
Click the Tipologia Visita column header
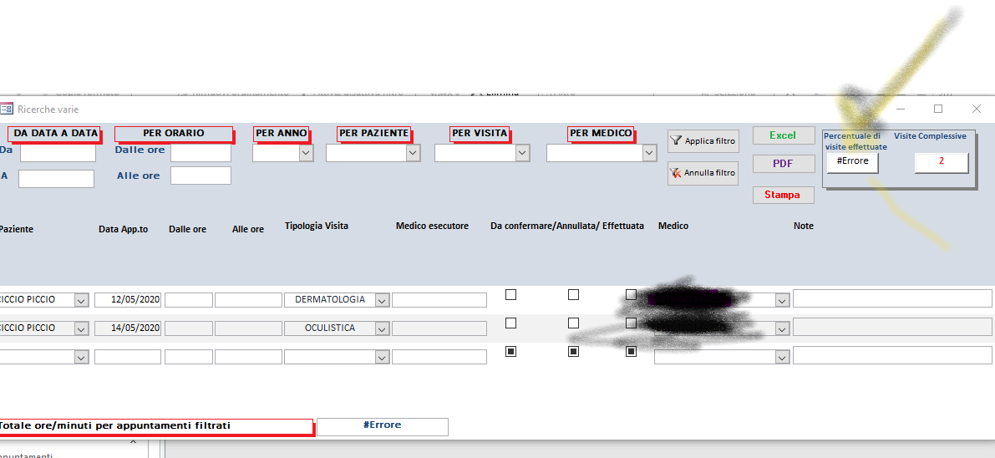316,226
